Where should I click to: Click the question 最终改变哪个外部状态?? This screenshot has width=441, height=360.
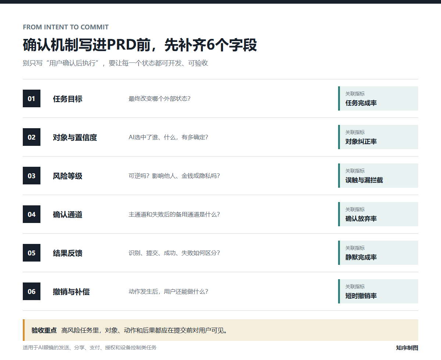(159, 99)
